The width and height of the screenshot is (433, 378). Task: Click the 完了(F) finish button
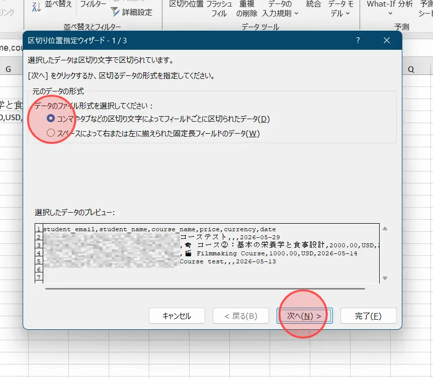(369, 316)
